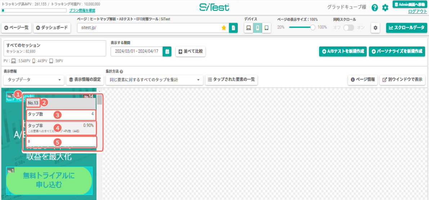
Task: Click the Admin画面へ移動 button
Action: [410, 4]
